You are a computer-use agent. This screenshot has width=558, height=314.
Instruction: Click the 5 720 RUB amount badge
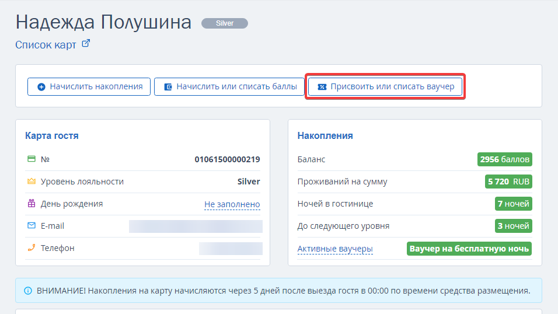point(508,182)
